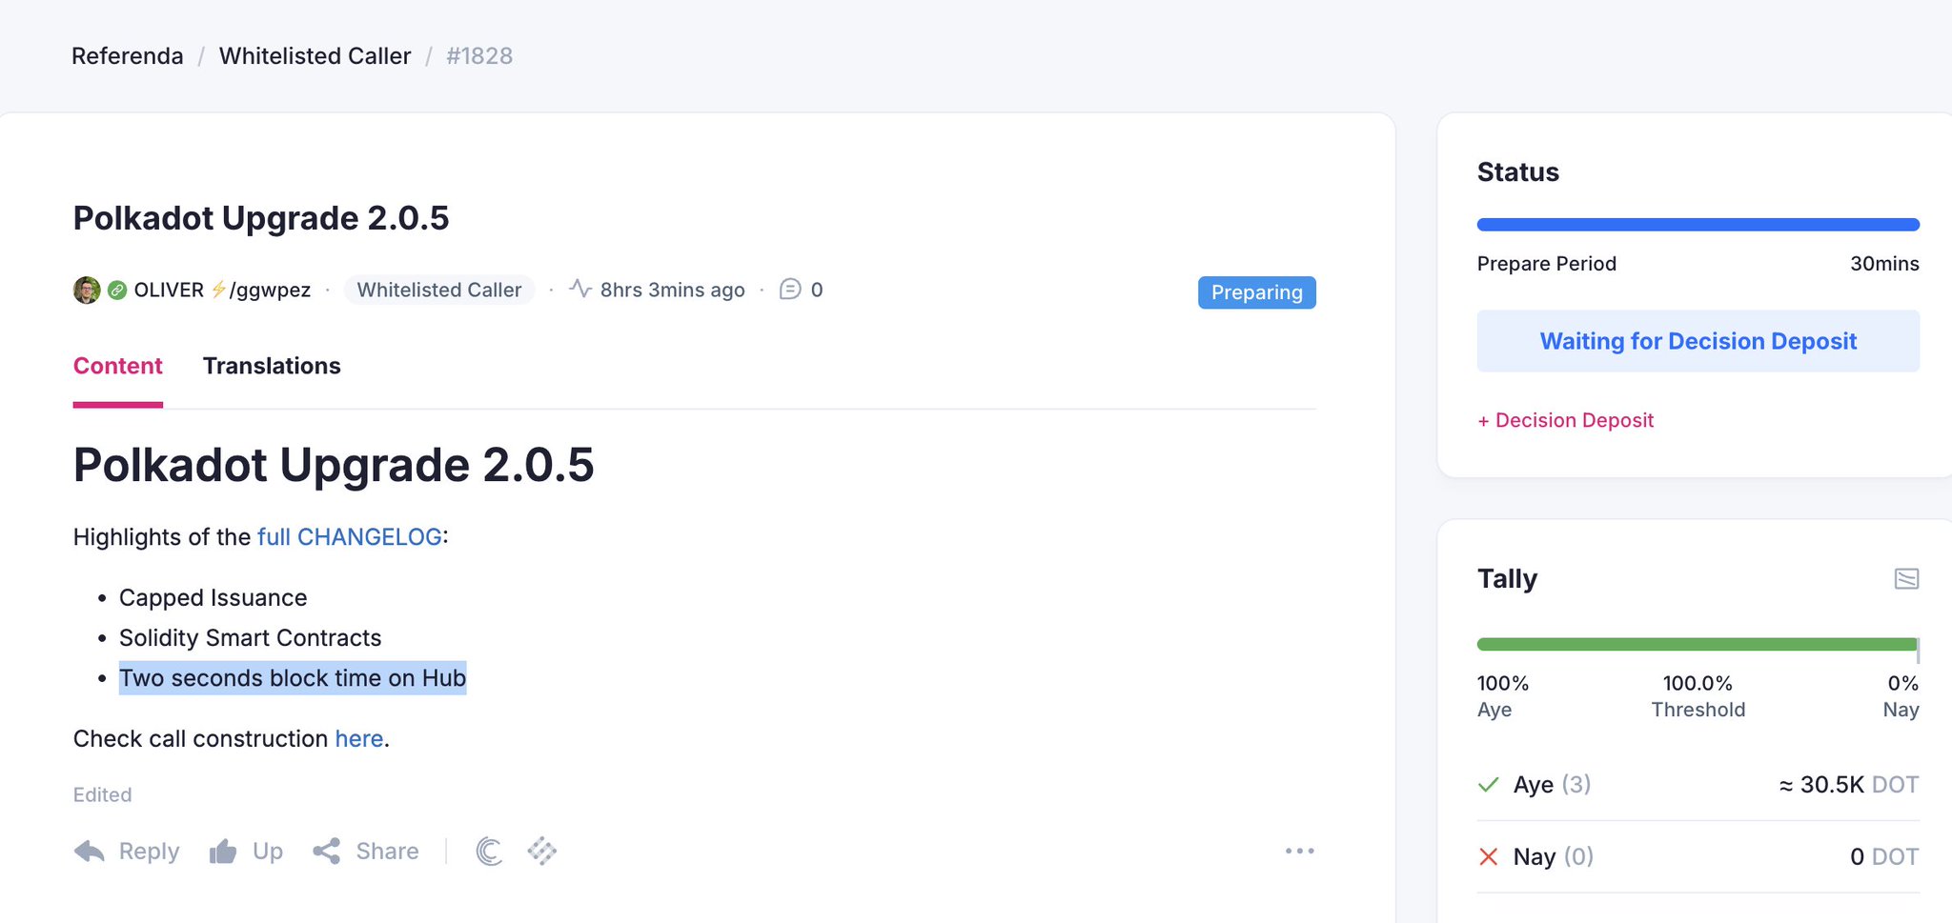Click the dotted diamond logo icon
This screenshot has height=923, width=1952.
coord(542,851)
